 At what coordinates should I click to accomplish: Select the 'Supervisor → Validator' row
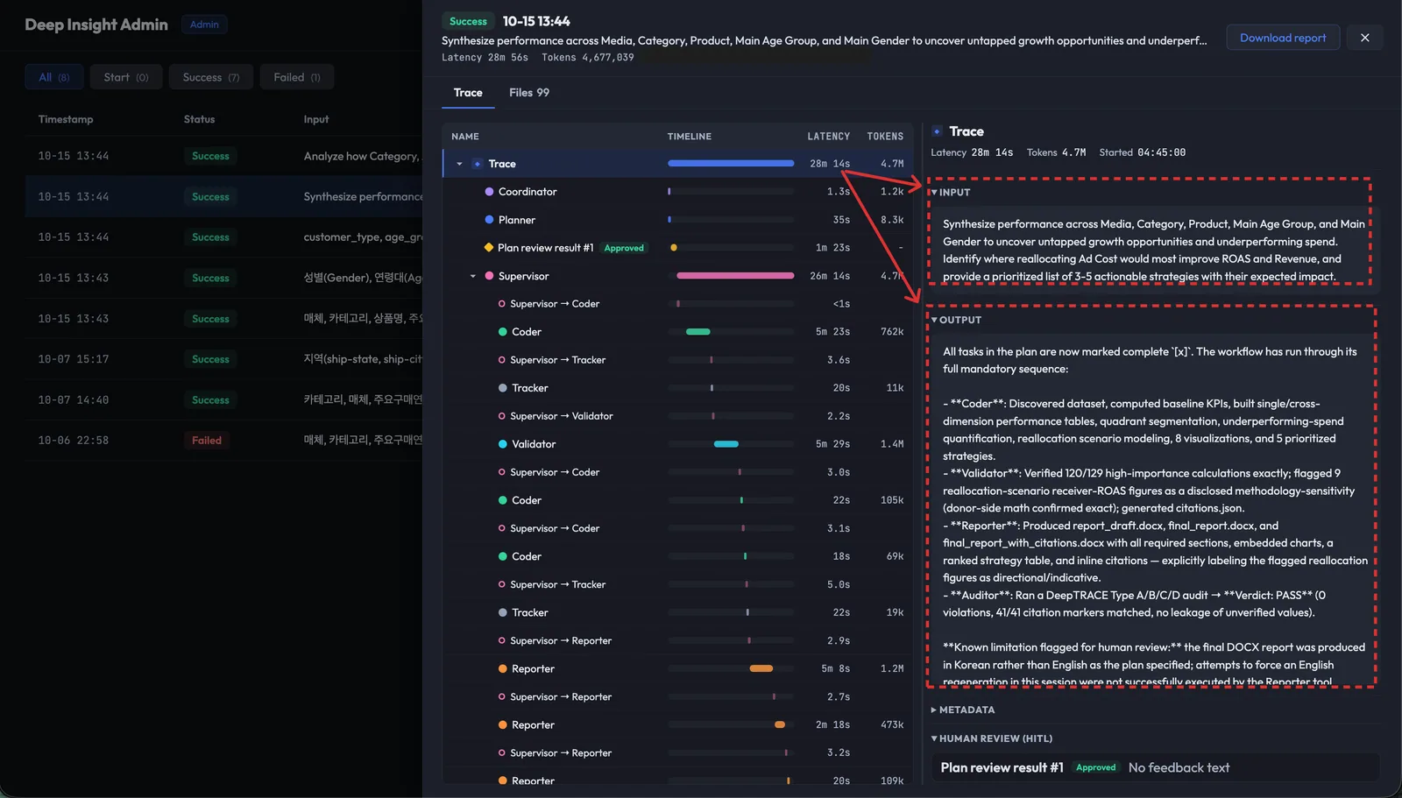pos(677,416)
